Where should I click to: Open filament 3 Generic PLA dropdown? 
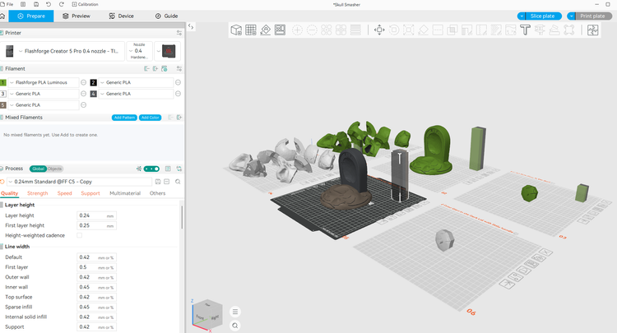(44, 94)
